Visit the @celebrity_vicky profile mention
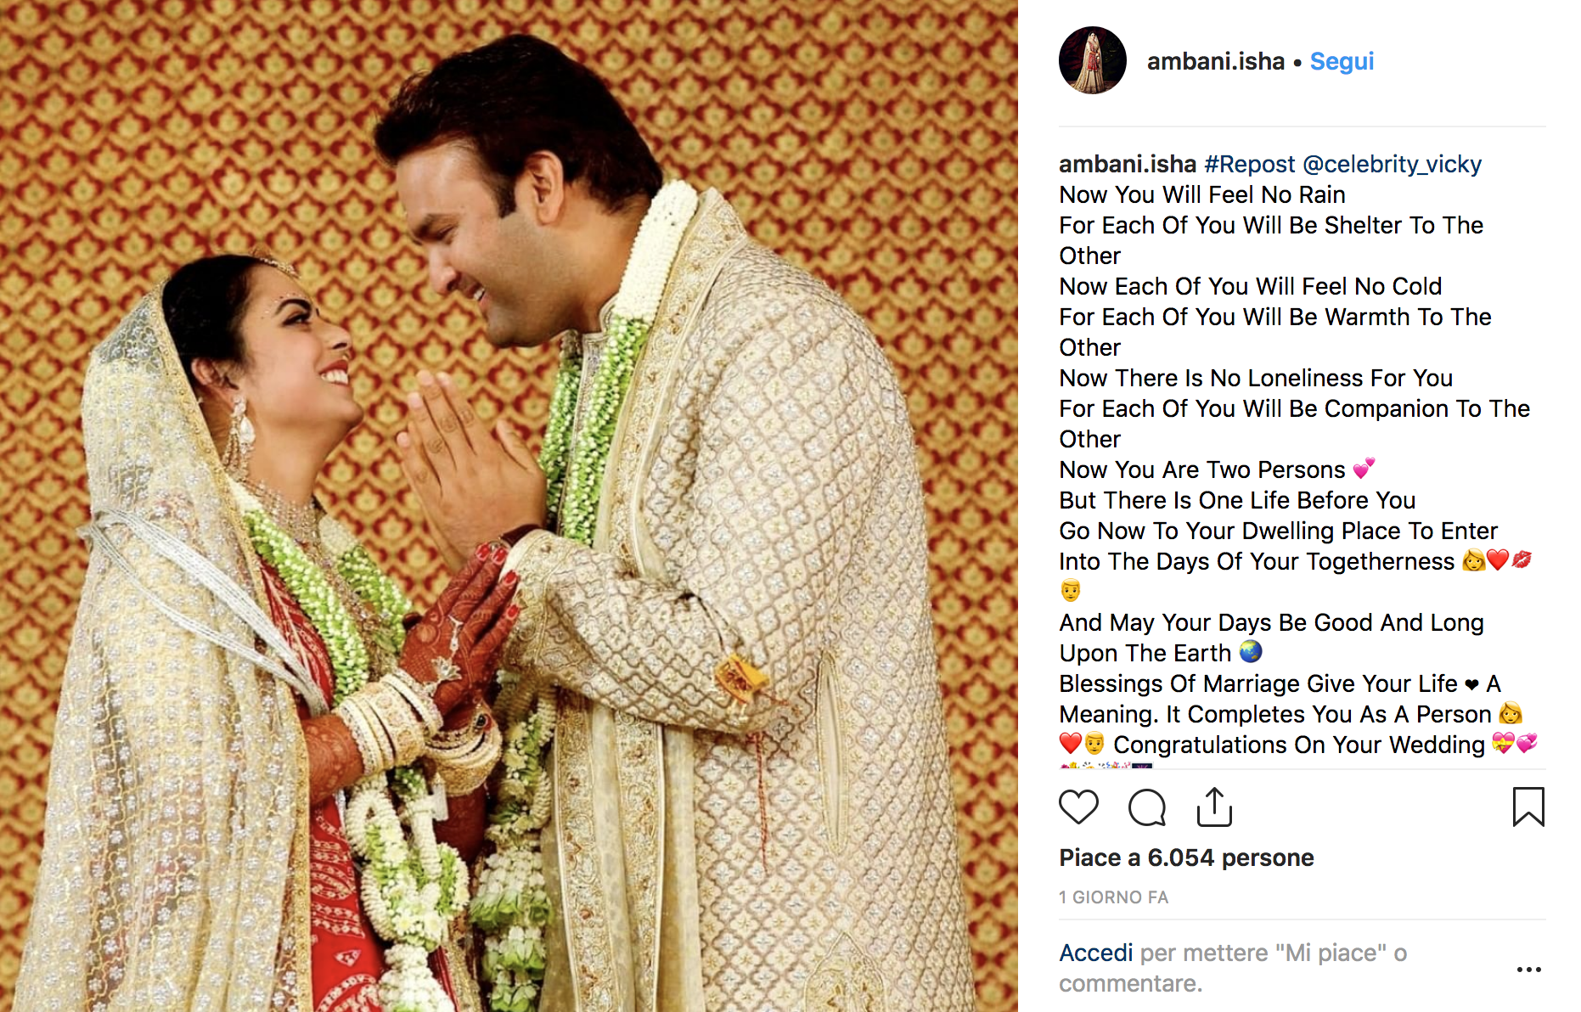The height and width of the screenshot is (1012, 1581). tap(1392, 164)
